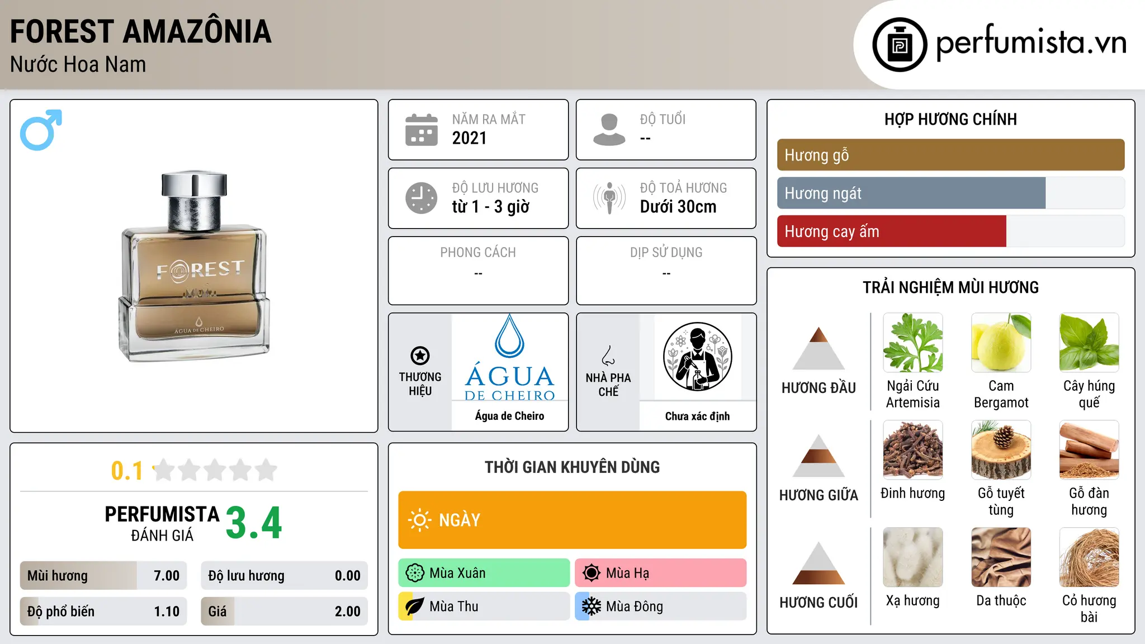This screenshot has width=1145, height=644.
Task: Click the Hương đầu pyramid icon
Action: 818,348
